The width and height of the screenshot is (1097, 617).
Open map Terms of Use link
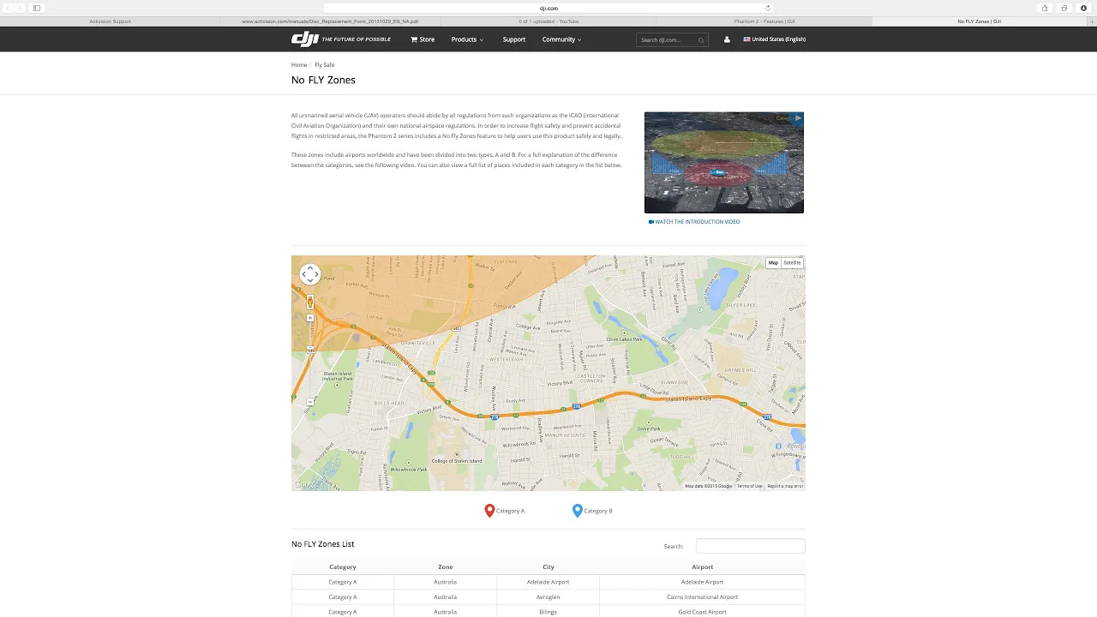pyautogui.click(x=749, y=486)
